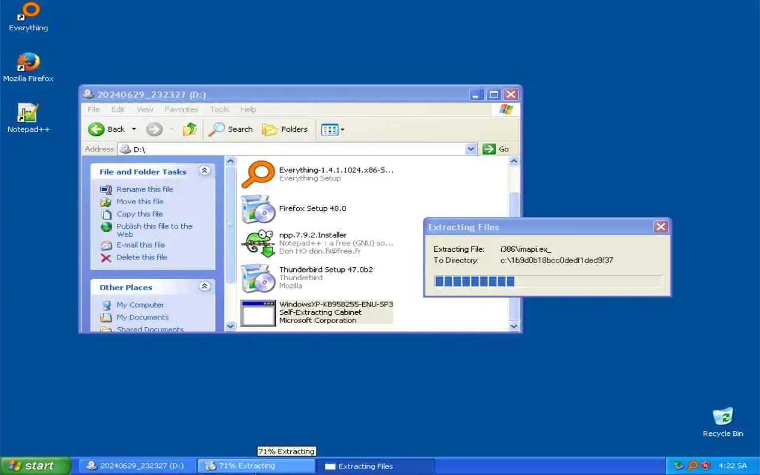Click the extraction progress bar
Viewport: 760px width, 475px height.
(548, 281)
